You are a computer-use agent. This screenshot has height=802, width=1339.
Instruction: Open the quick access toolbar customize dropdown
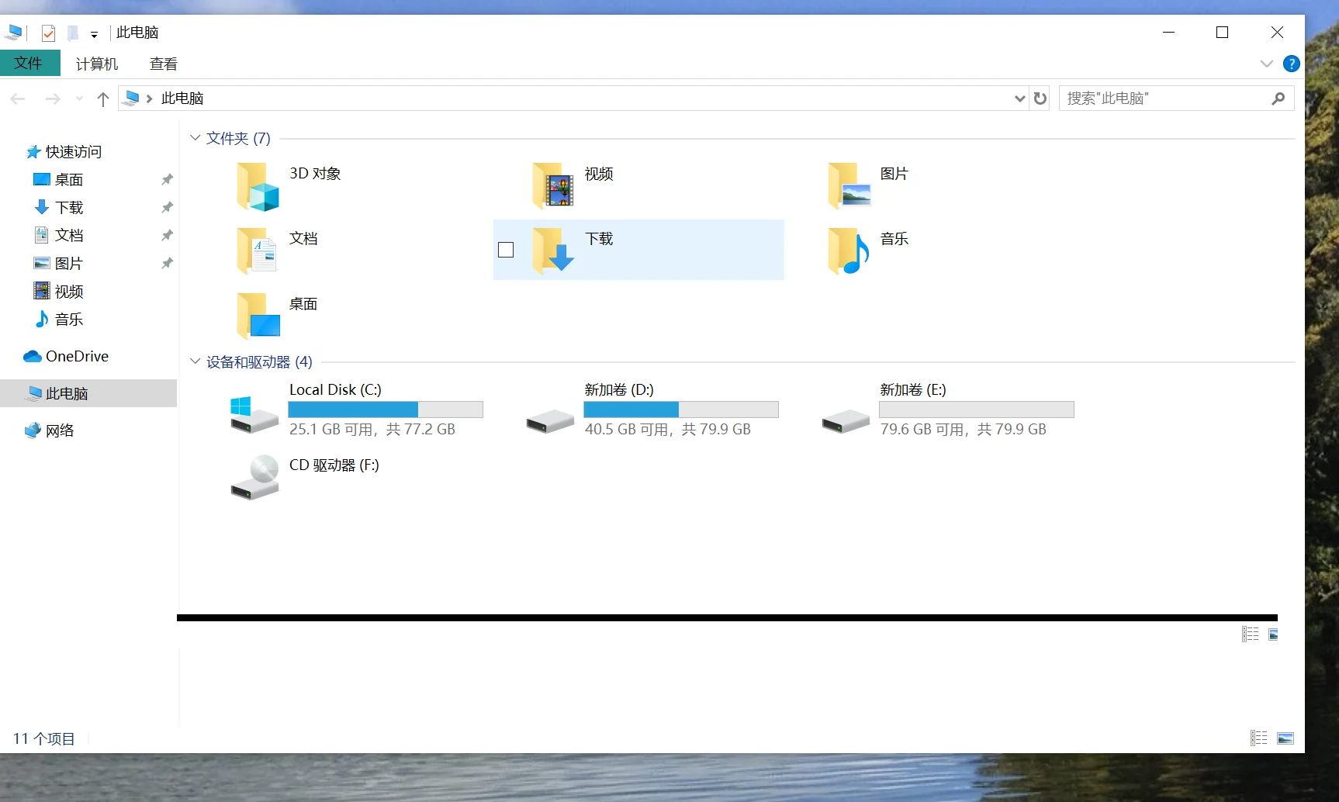click(x=94, y=34)
